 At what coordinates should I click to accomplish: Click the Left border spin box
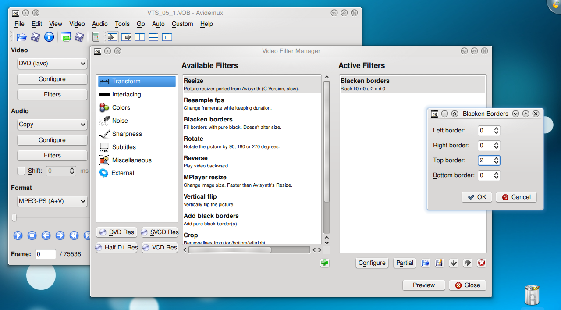coord(489,130)
